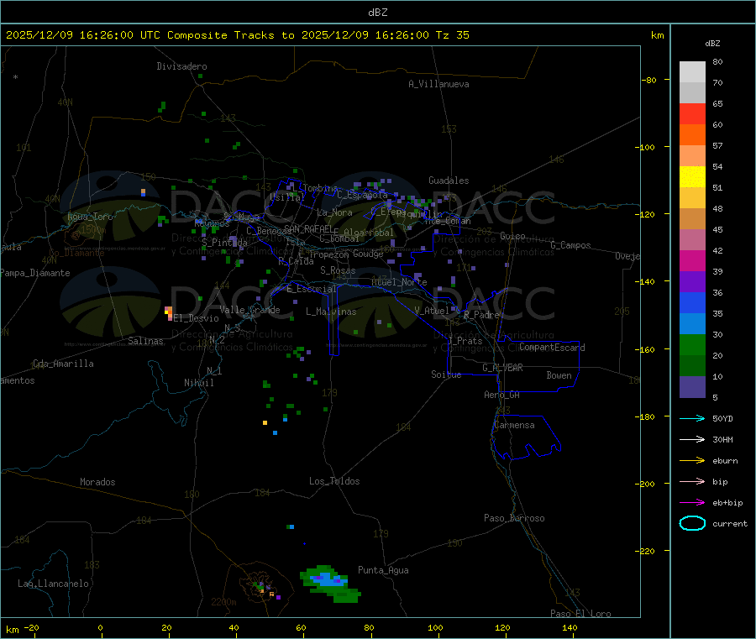
Task: Click the 'Morados' map label
Action: (x=97, y=482)
